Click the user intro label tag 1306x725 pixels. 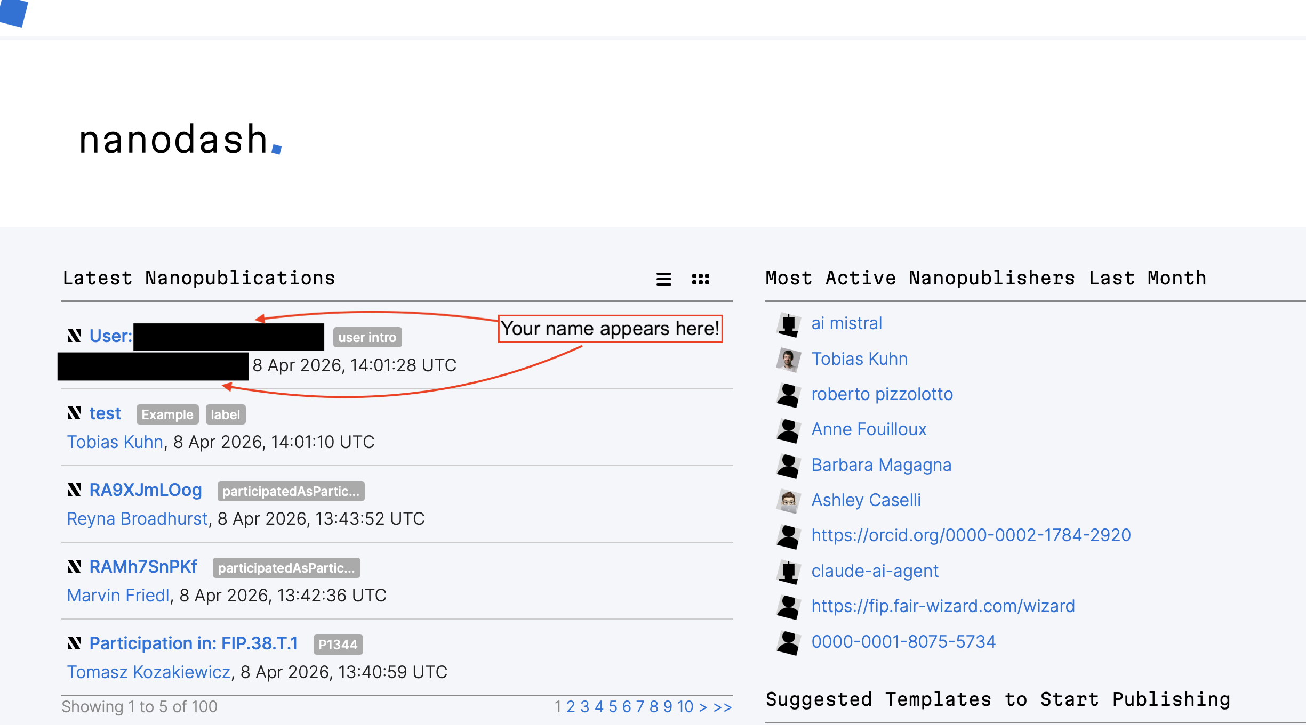click(x=367, y=337)
